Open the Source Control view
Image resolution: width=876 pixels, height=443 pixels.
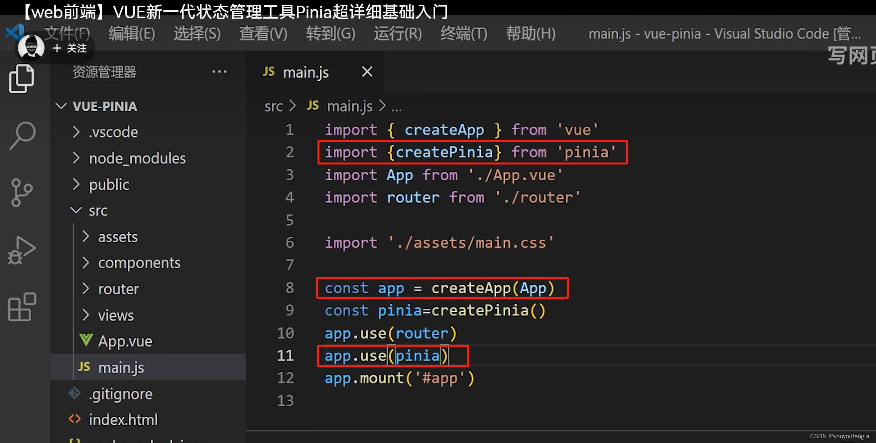pos(21,192)
